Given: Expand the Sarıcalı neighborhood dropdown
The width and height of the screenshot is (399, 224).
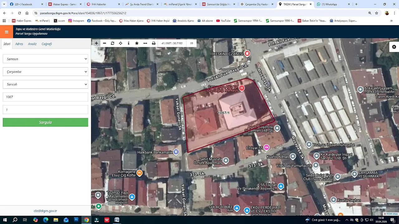Looking at the screenshot, I should click(x=46, y=84).
